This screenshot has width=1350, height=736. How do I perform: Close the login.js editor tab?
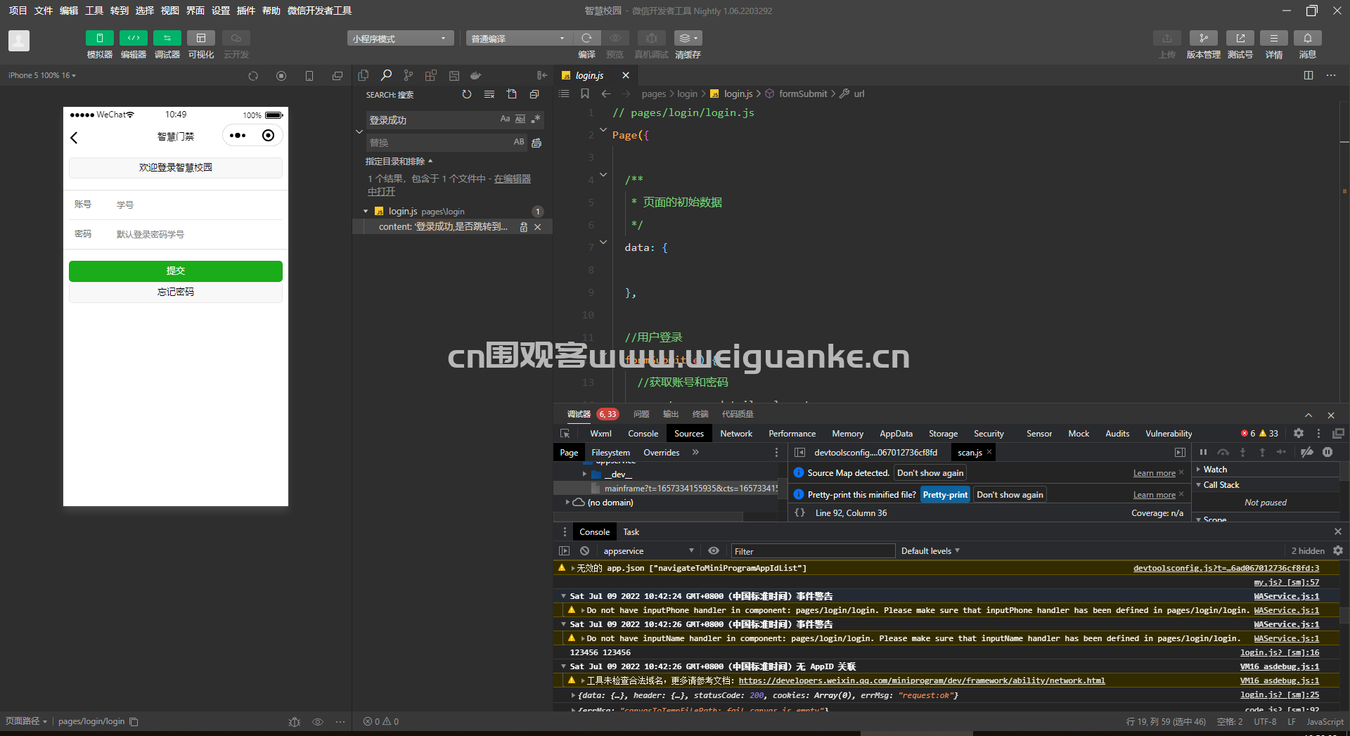pos(626,75)
